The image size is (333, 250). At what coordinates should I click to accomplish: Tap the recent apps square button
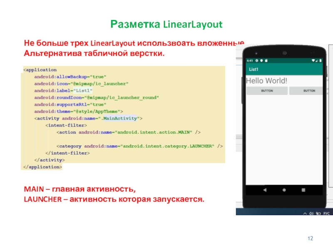coord(303,190)
